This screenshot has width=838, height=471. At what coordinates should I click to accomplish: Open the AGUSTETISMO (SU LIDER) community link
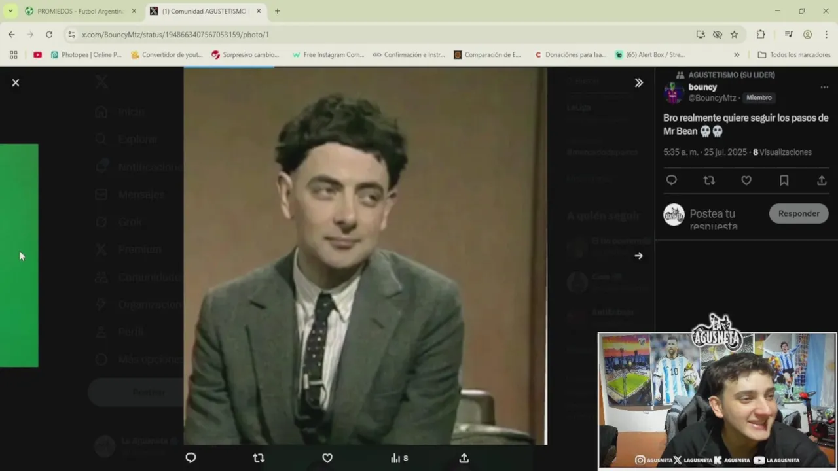pos(731,75)
